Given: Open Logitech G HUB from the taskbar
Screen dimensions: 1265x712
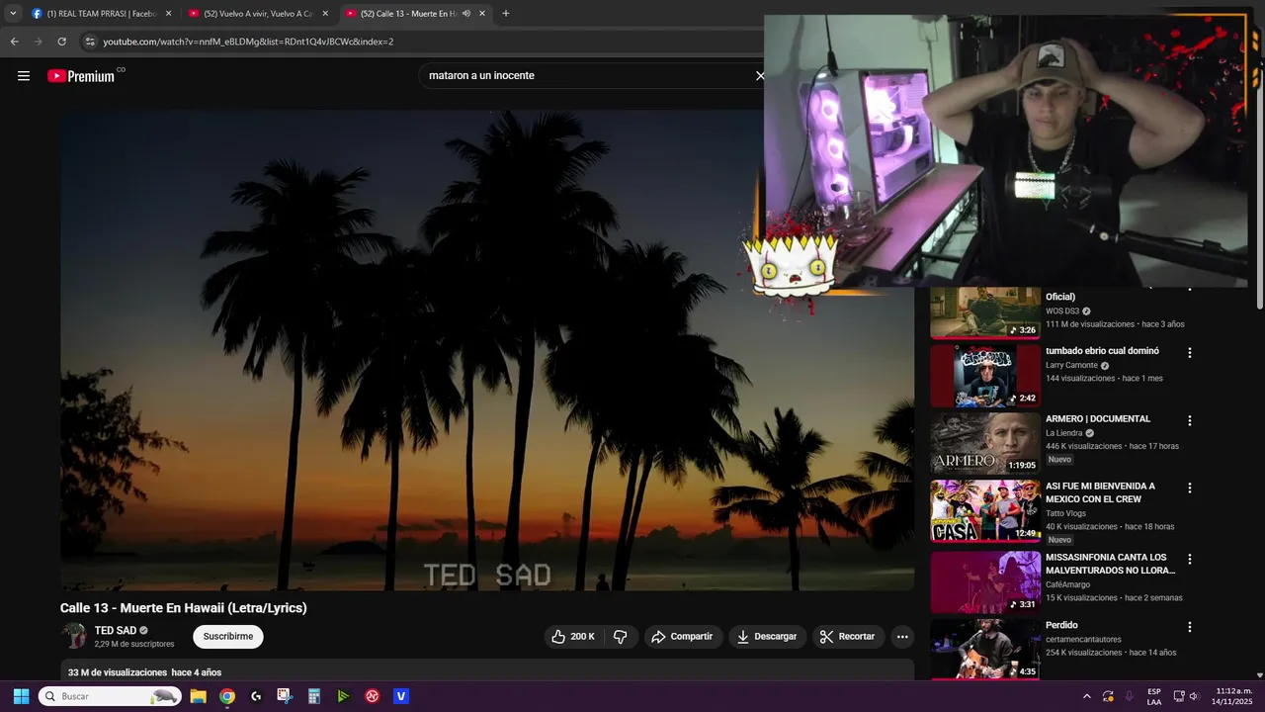Looking at the screenshot, I should tap(256, 696).
